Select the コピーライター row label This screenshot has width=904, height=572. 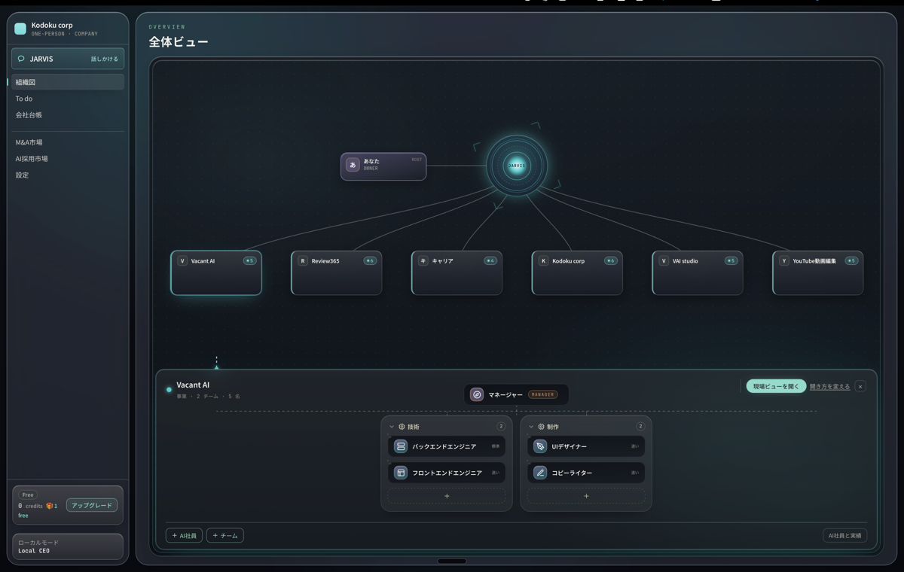[573, 473]
